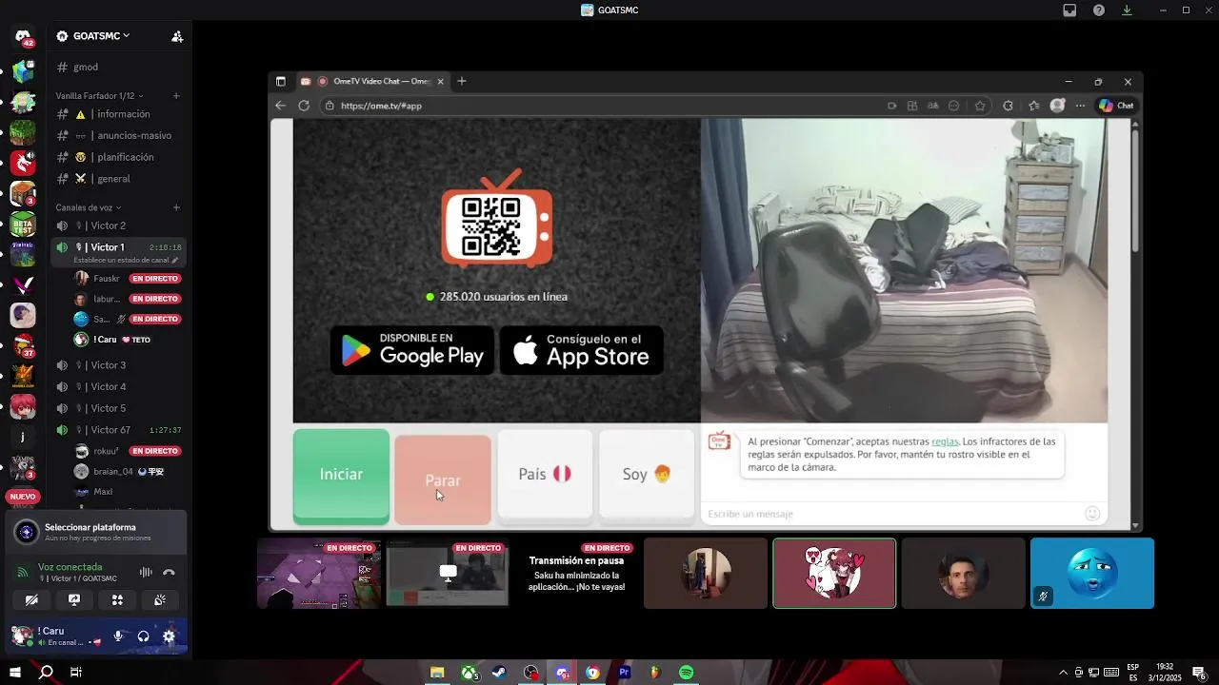This screenshot has height=685, width=1219.
Task: Add a channel to Vanilla Farfador category
Action: [x=176, y=96]
